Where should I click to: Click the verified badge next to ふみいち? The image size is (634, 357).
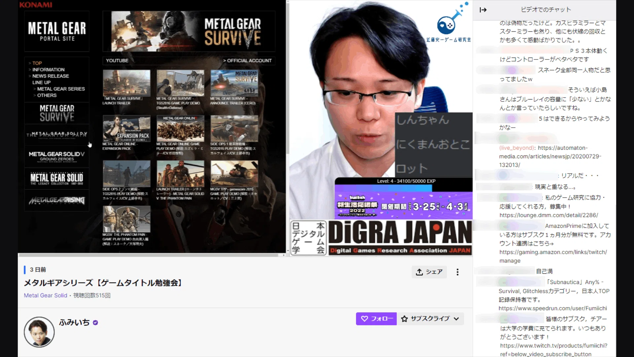[95, 323]
